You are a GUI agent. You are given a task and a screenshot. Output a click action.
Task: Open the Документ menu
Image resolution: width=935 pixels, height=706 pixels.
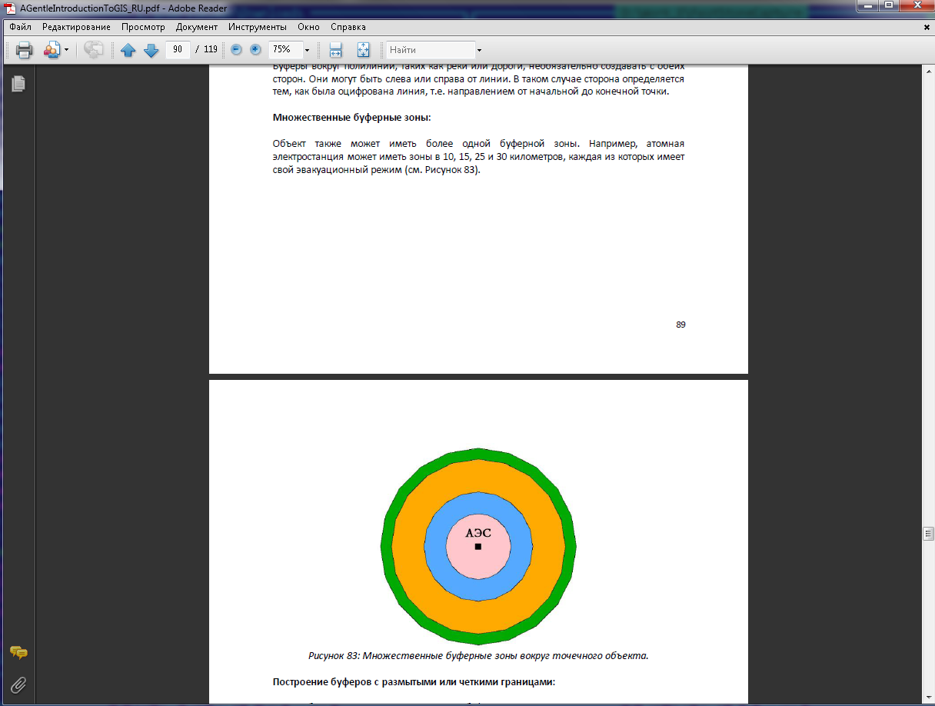[x=197, y=27]
